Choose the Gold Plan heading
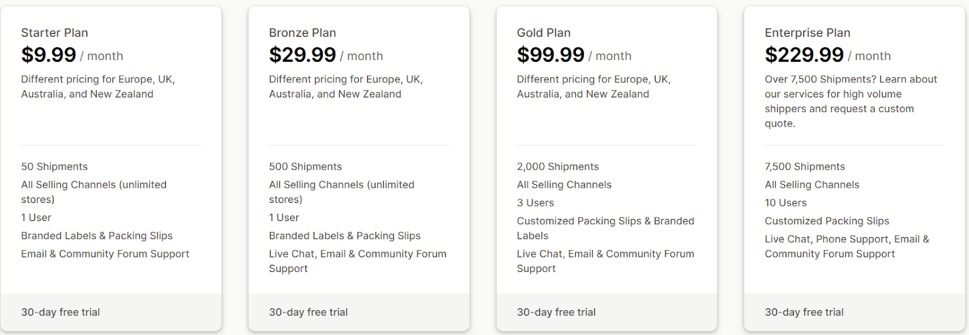The height and width of the screenshot is (335, 969). coord(543,33)
